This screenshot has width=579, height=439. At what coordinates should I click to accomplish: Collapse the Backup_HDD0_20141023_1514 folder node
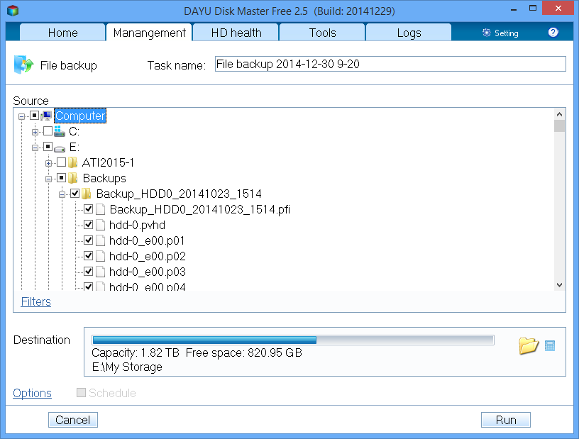pyautogui.click(x=62, y=194)
